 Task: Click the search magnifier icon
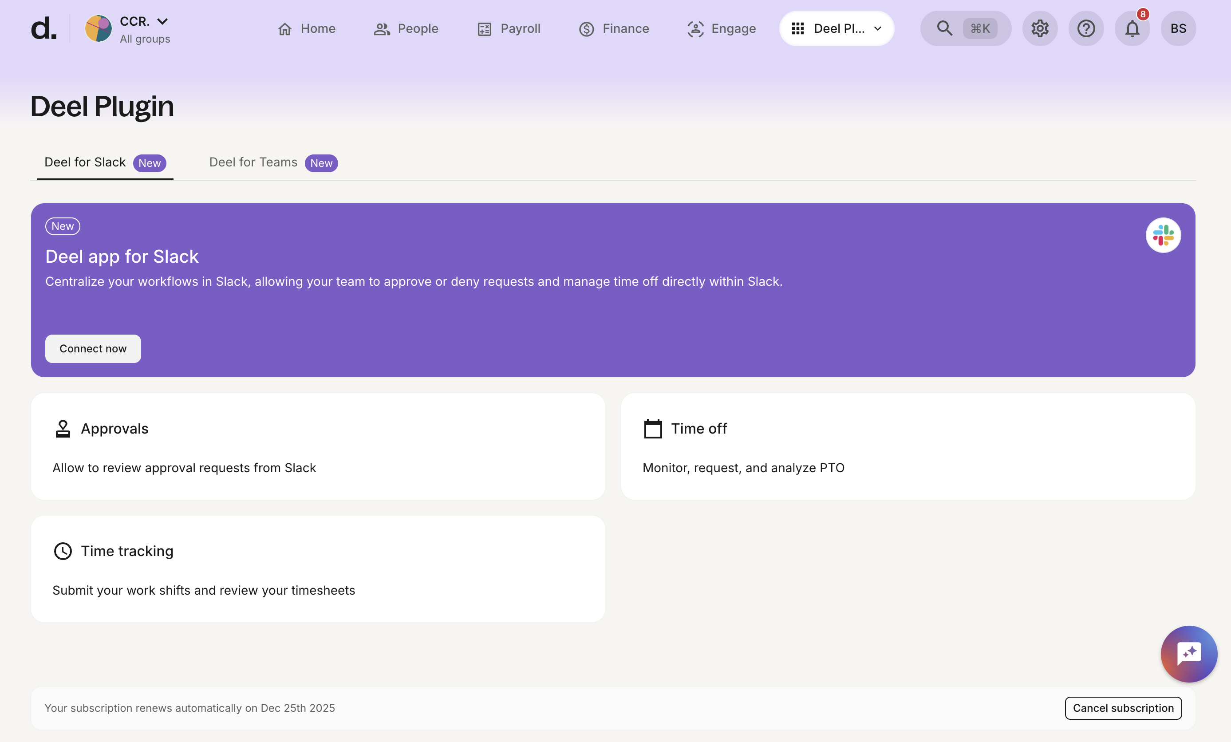[944, 28]
